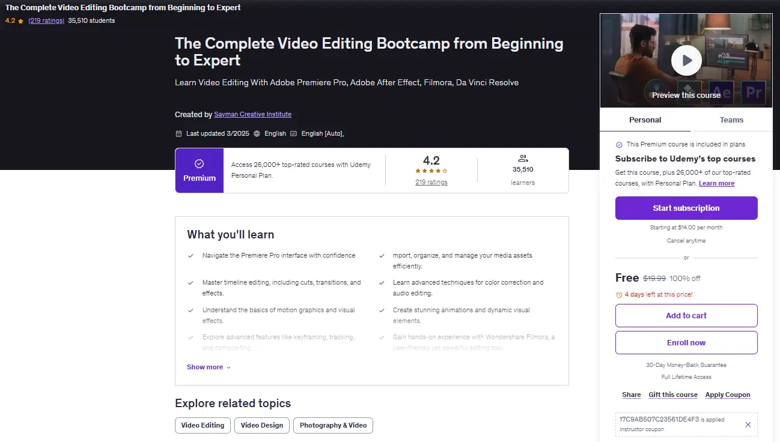
Task: Click the Gift this course link
Action: pos(673,395)
